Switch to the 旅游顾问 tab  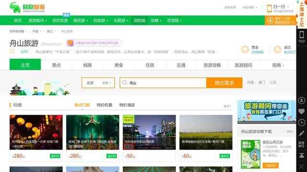[x=243, y=65]
